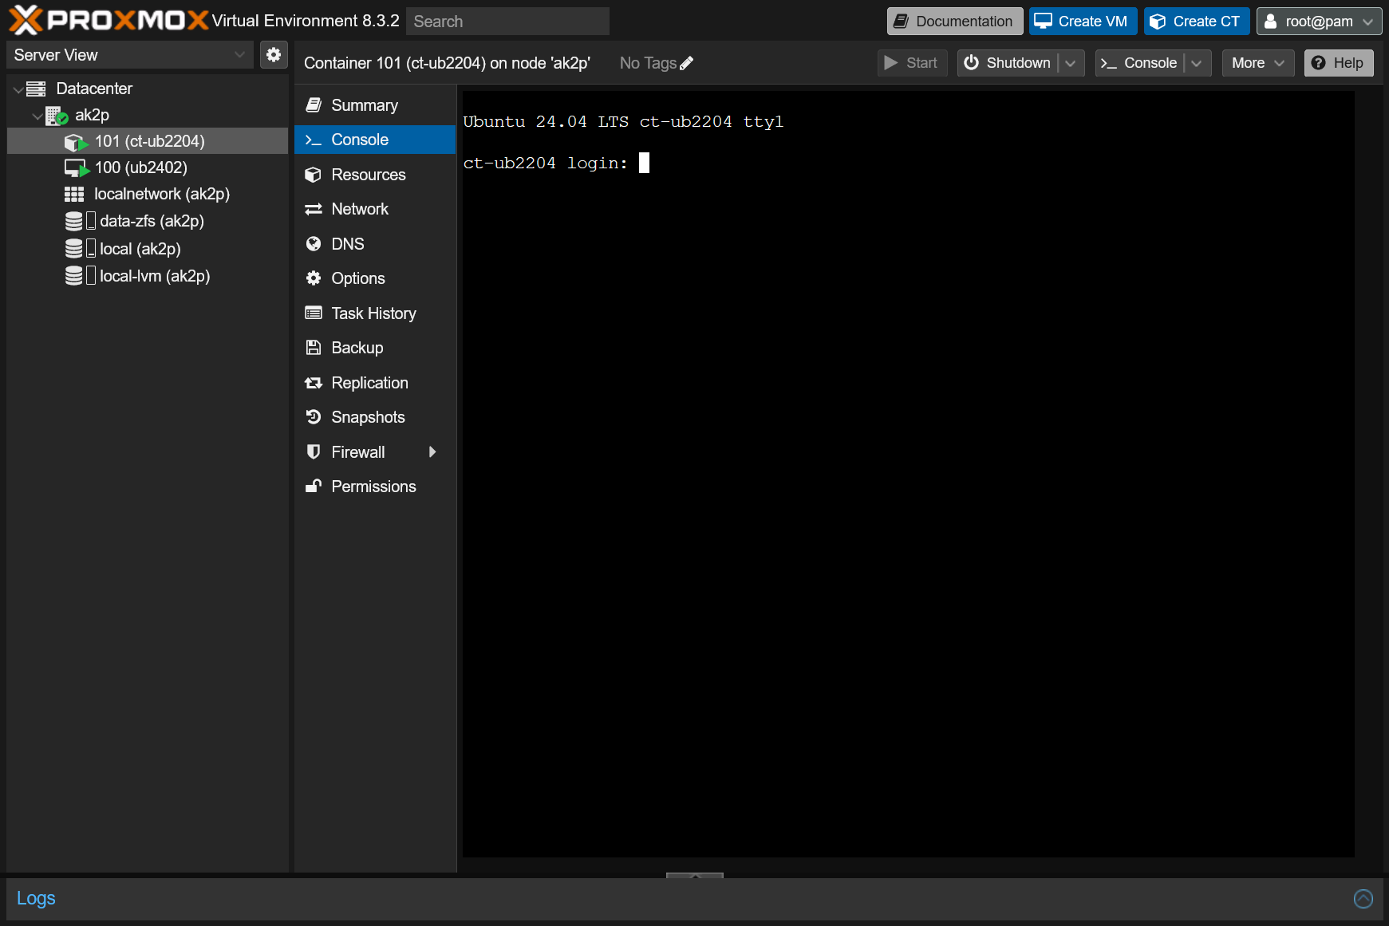Click the pencil icon to edit tags
This screenshot has height=926, width=1389.
[687, 63]
